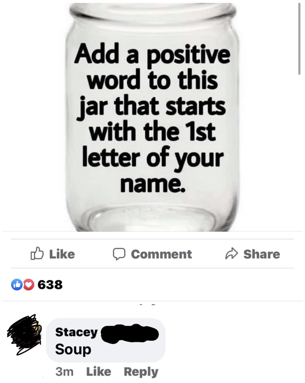Tap the jar's positive word caption

(x=152, y=117)
